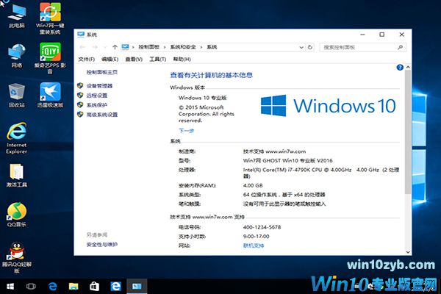Viewport: 441px width, 294px height.
Task: Open Internet Explorer taskbar icon
Action: pos(115,287)
